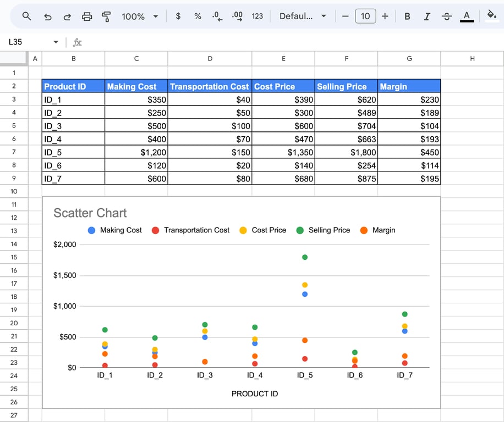Open the Default font dropdown
The width and height of the screenshot is (504, 422).
[x=303, y=16]
